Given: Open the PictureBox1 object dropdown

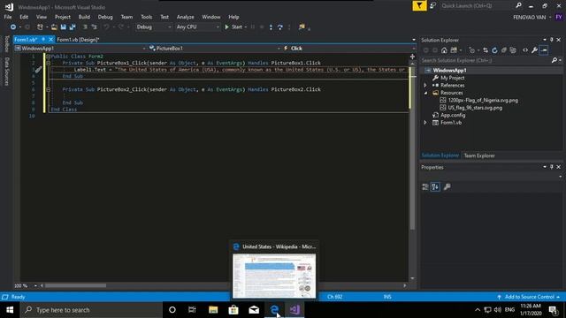Looking at the screenshot, I should click(x=215, y=49).
